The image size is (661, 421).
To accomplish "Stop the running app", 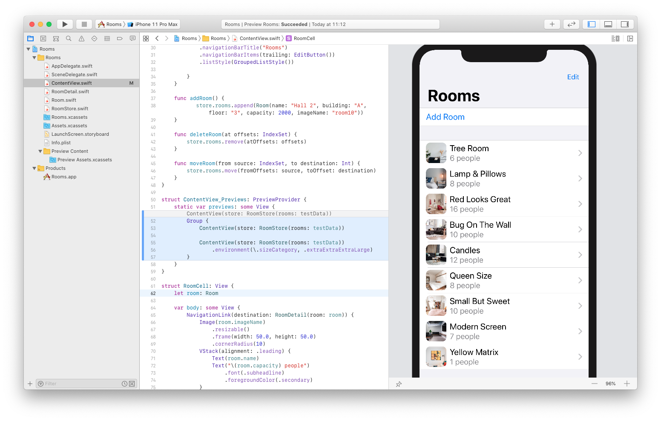I will [84, 24].
